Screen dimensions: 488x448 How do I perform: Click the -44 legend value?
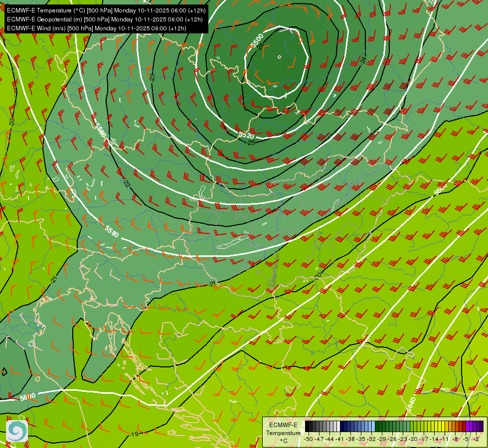(x=329, y=439)
